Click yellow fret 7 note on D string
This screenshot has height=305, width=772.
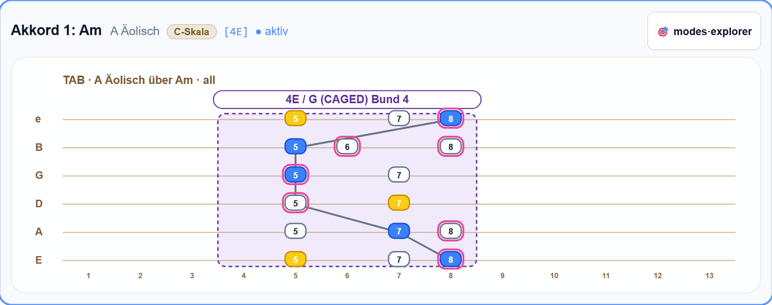[x=399, y=203]
